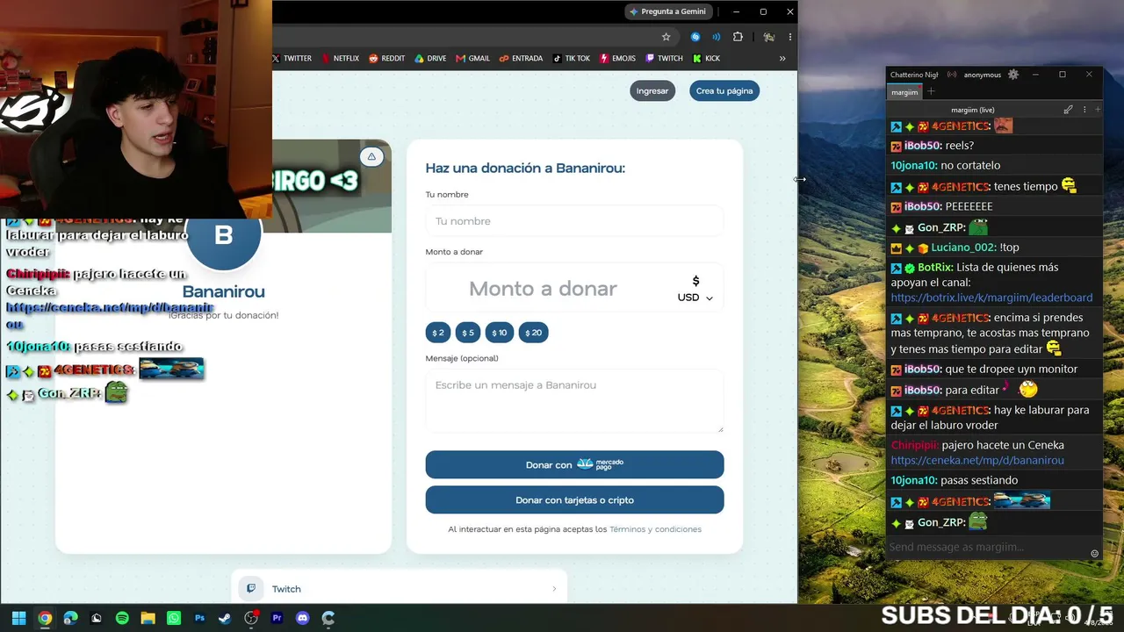The height and width of the screenshot is (632, 1124).
Task: Open Steam from the taskbar
Action: pos(226,618)
